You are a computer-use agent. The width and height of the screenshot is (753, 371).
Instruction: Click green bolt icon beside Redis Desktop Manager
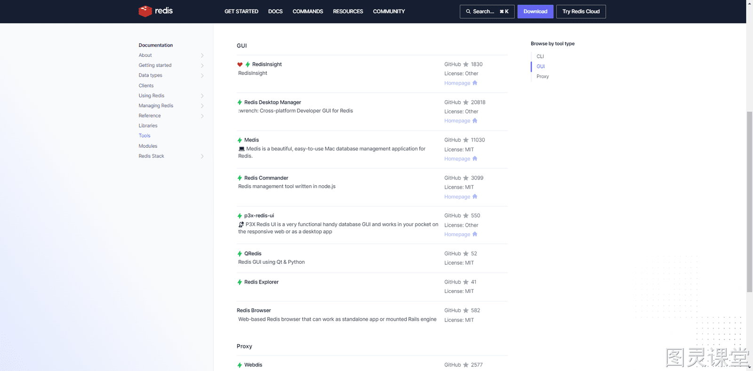click(240, 103)
